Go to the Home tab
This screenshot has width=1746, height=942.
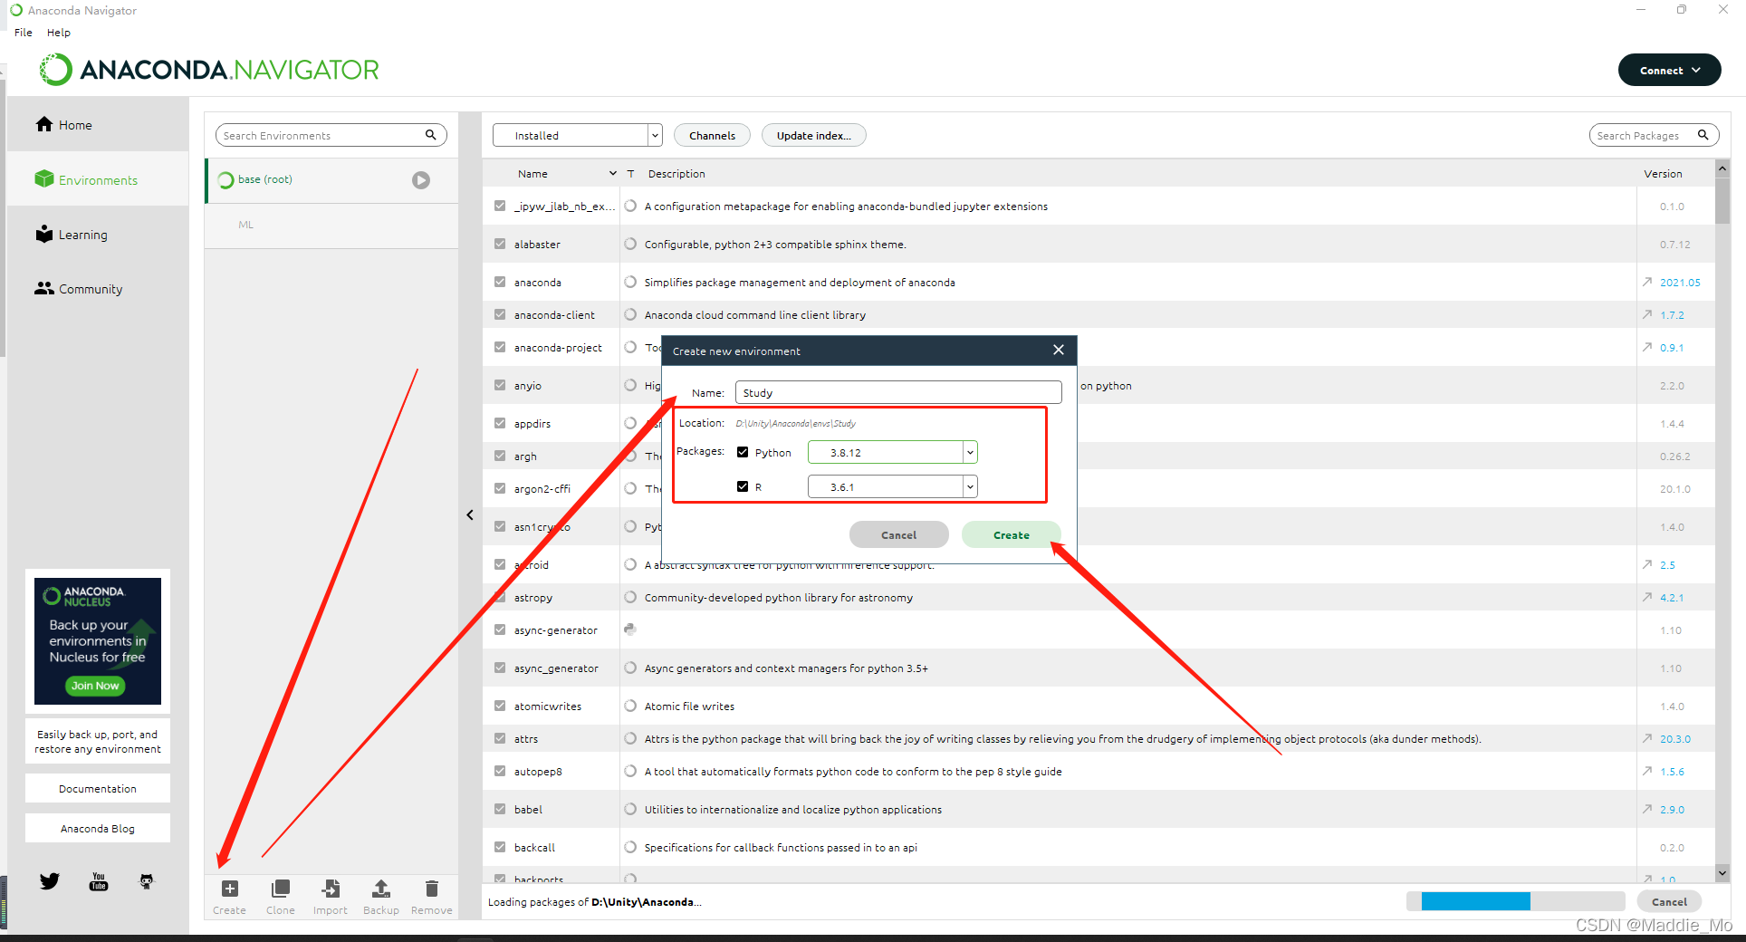[98, 125]
